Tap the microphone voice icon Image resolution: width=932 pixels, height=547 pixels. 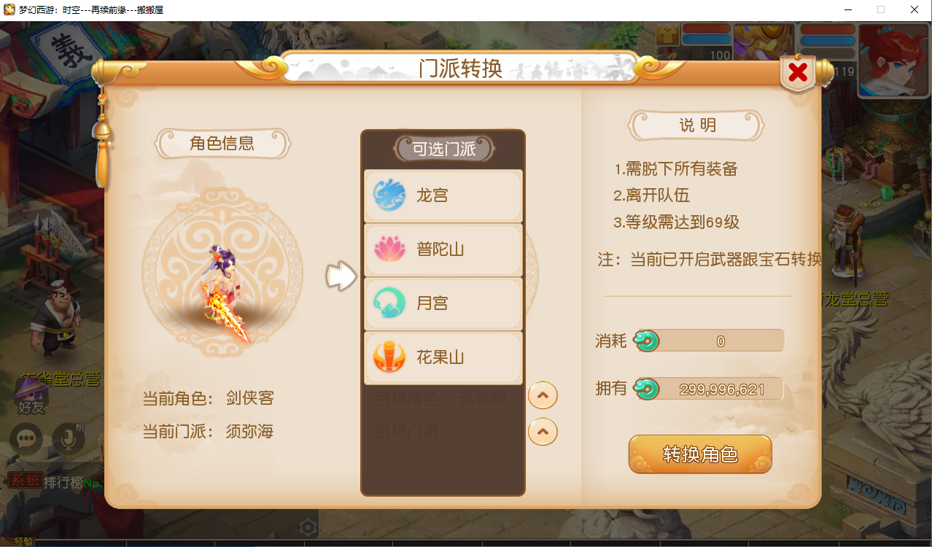pos(69,438)
